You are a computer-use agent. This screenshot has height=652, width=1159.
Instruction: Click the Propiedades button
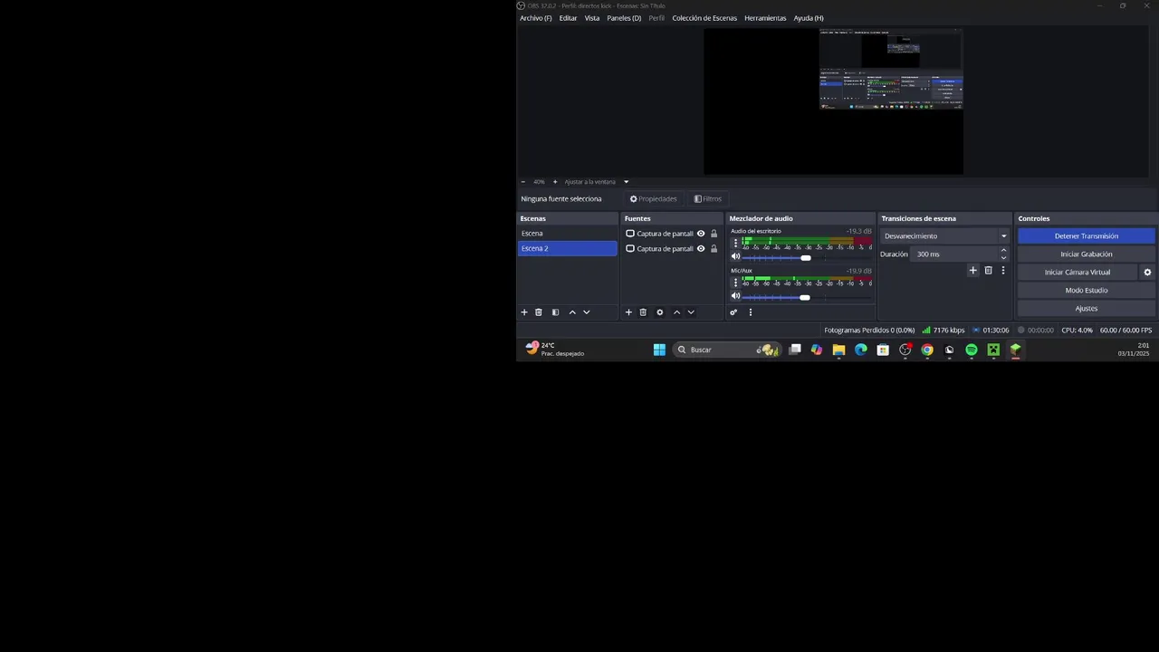click(x=654, y=199)
